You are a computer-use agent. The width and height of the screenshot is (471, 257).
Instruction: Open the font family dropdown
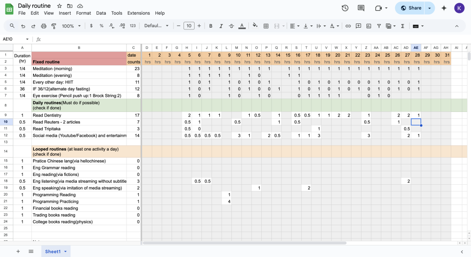click(x=156, y=26)
